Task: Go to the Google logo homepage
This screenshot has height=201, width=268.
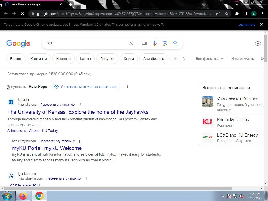Action: click(18, 43)
